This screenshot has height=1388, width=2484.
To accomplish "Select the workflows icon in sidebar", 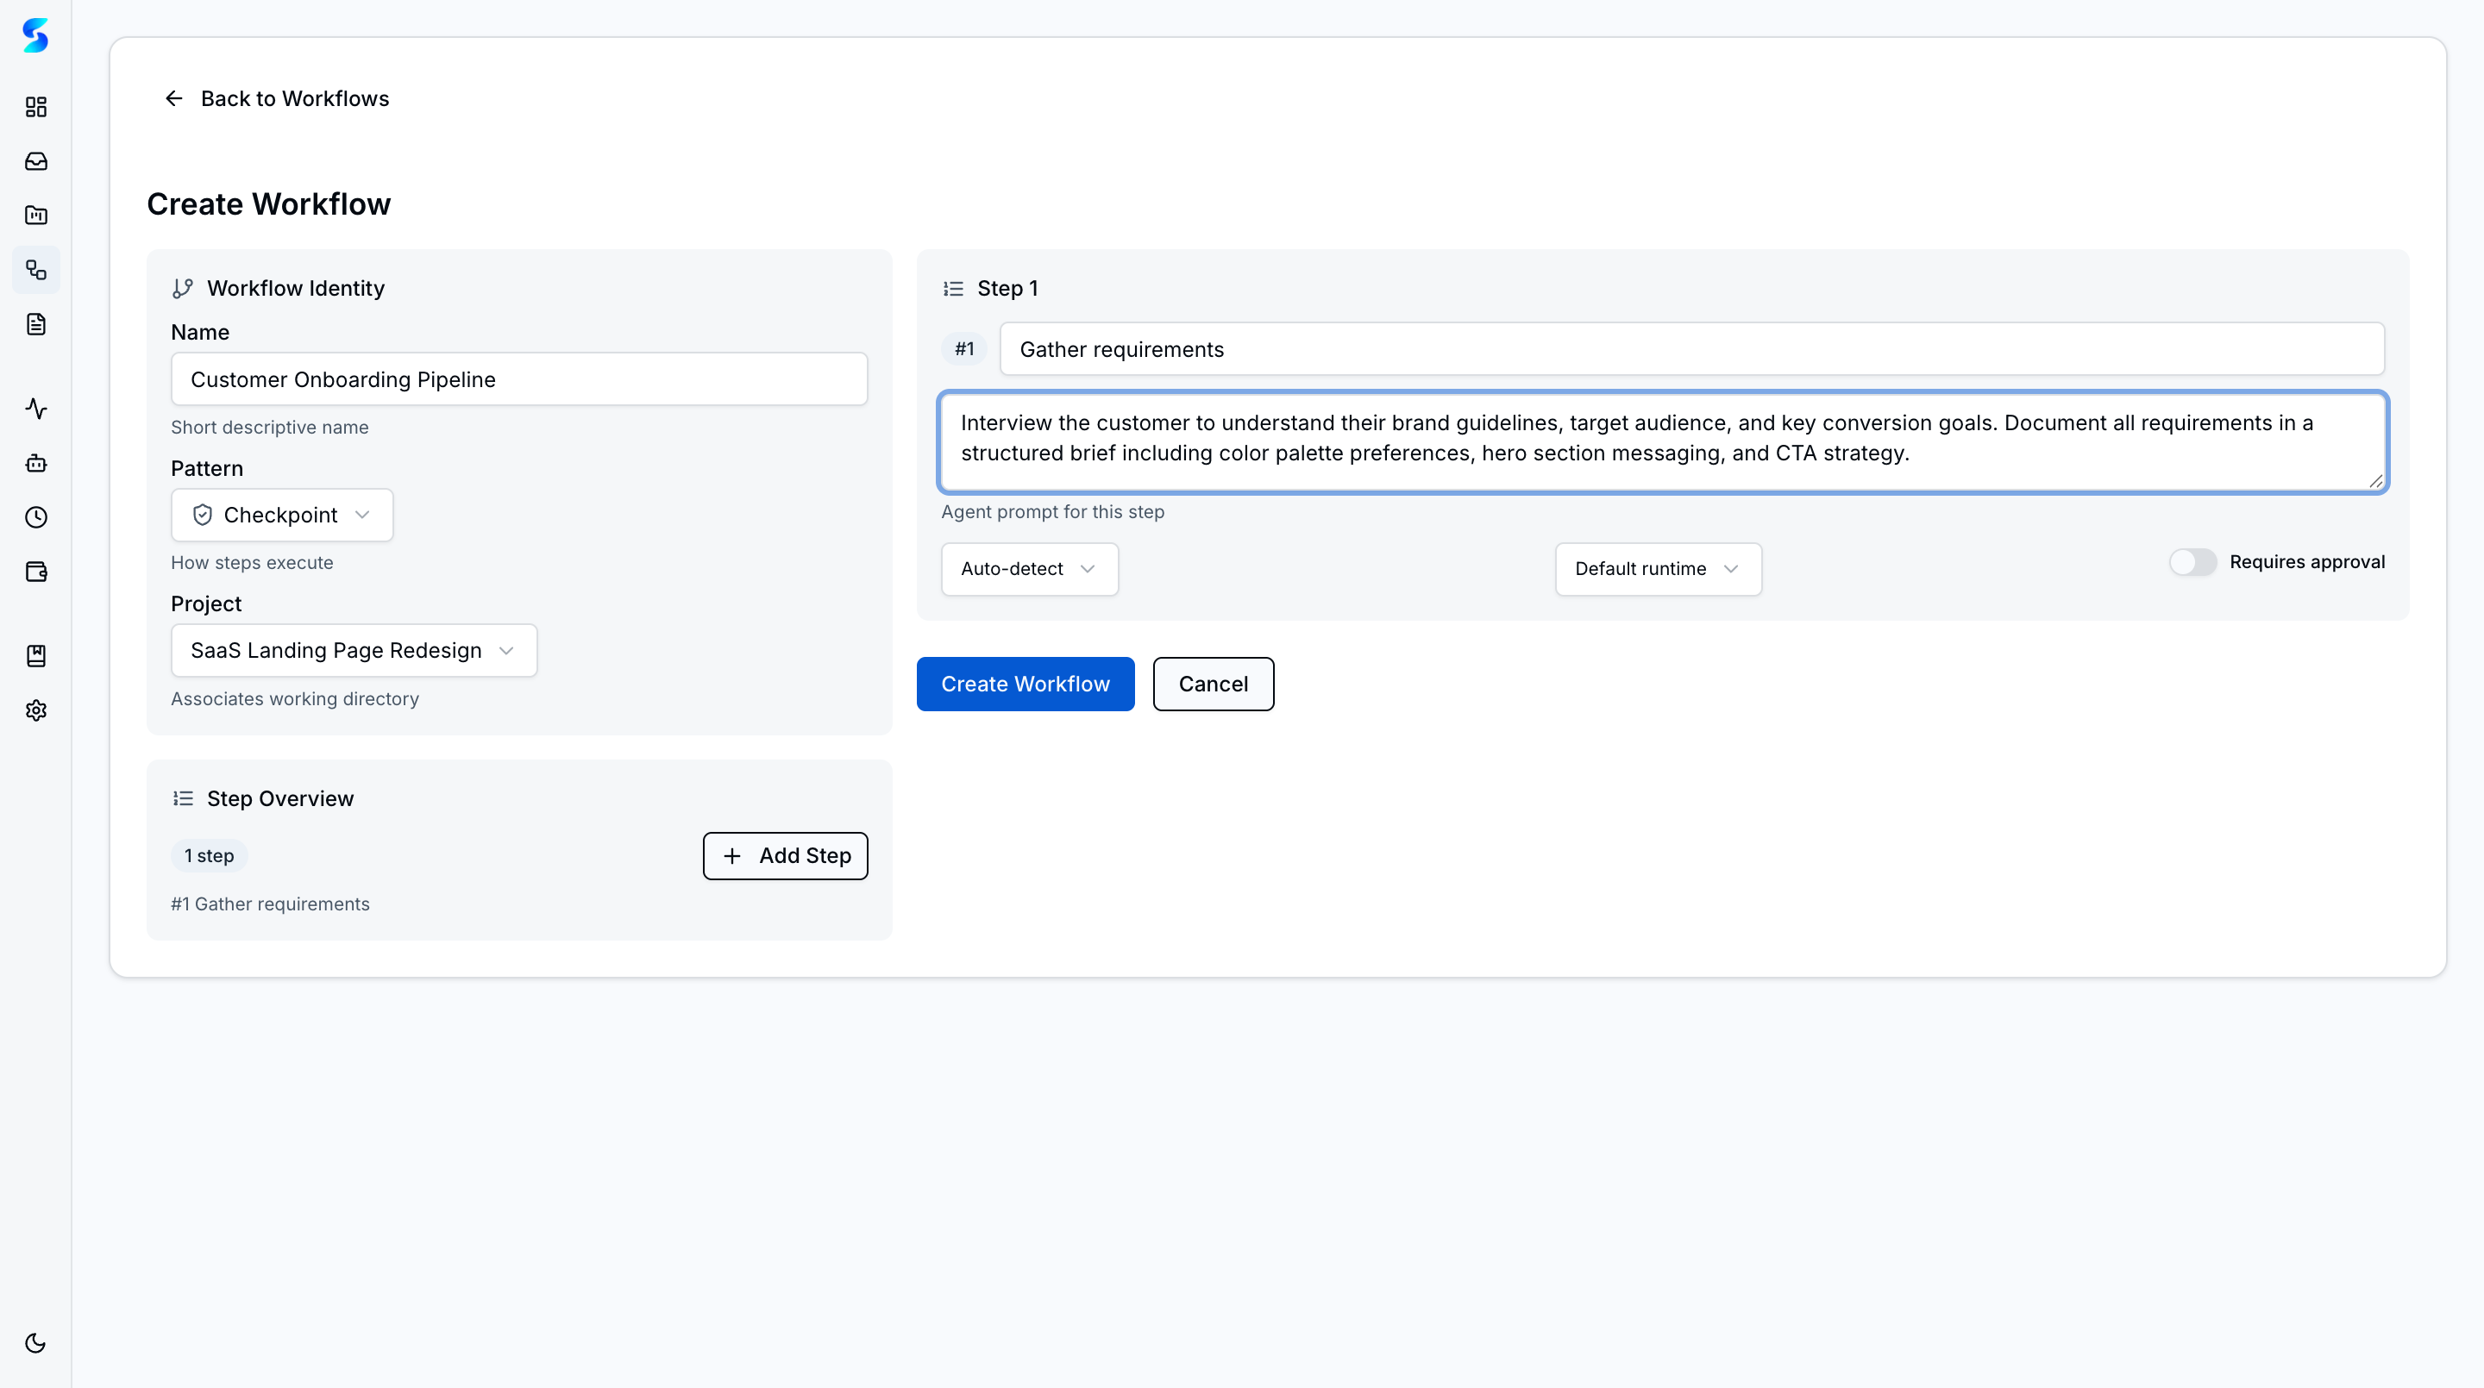I will pyautogui.click(x=35, y=270).
